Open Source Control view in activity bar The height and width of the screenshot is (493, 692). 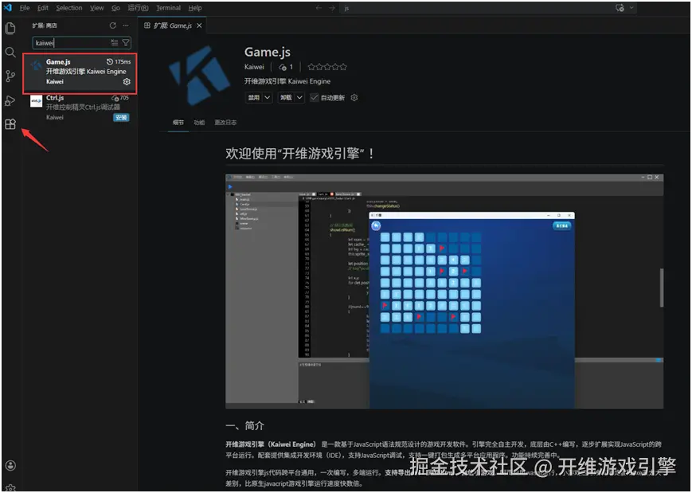(10, 76)
